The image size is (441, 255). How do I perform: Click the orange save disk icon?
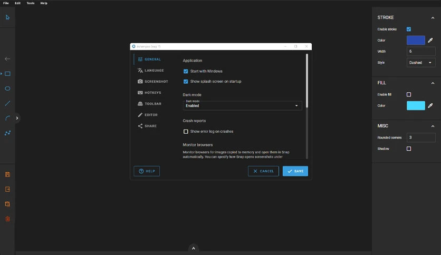pos(7,174)
